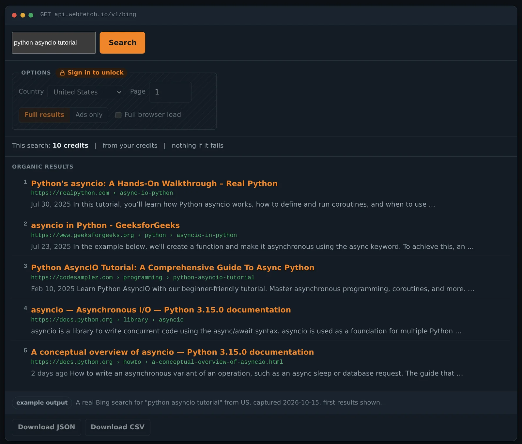Click the yellow window minimize dot
522x444 pixels.
(23, 15)
